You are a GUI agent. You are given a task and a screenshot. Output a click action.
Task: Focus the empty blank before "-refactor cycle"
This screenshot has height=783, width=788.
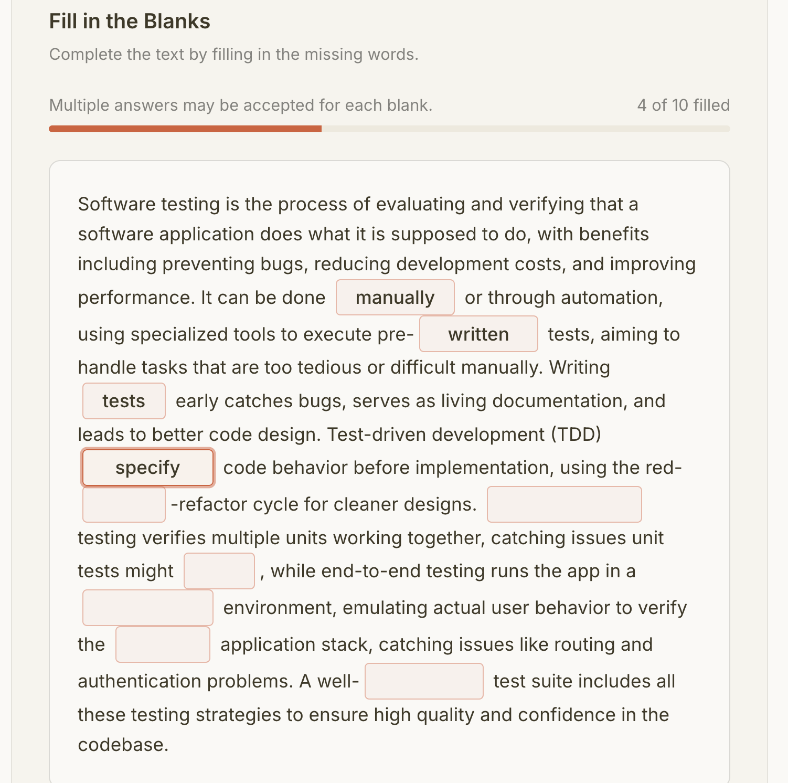[124, 504]
